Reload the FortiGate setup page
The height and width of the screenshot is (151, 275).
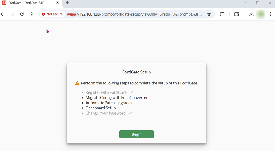coord(22,14)
